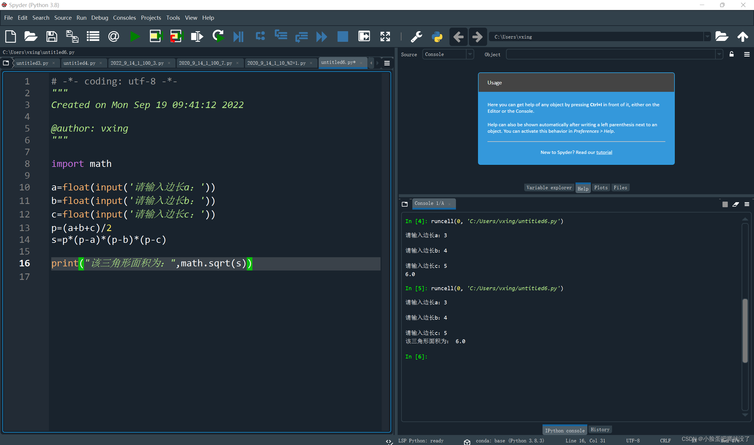Open the Debug menu

coord(99,18)
